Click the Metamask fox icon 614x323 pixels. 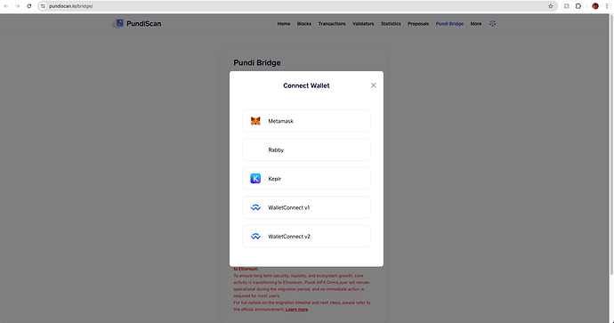(255, 121)
